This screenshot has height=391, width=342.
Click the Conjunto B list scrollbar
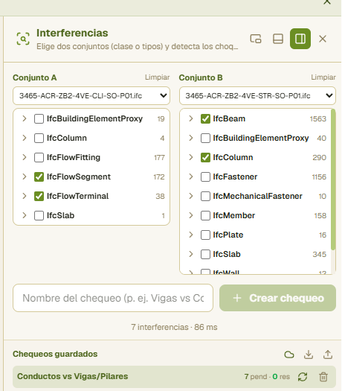333,179
